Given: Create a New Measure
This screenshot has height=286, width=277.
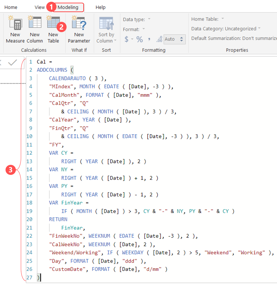Looking at the screenshot, I should 15,29.
